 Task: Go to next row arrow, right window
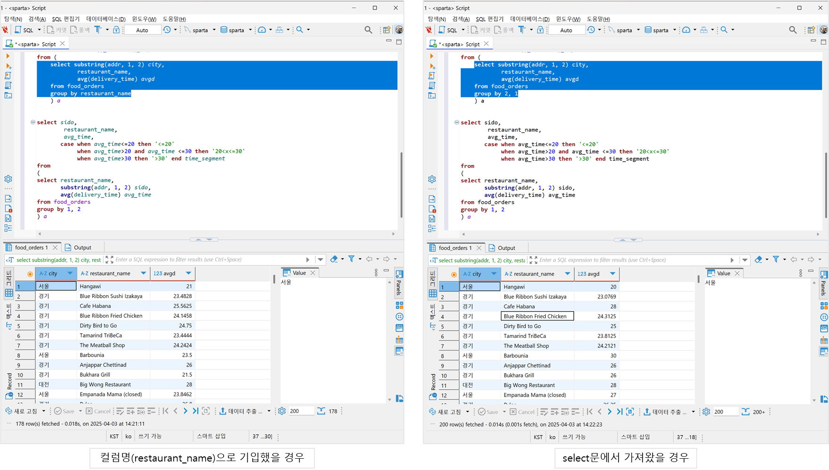[610, 412]
